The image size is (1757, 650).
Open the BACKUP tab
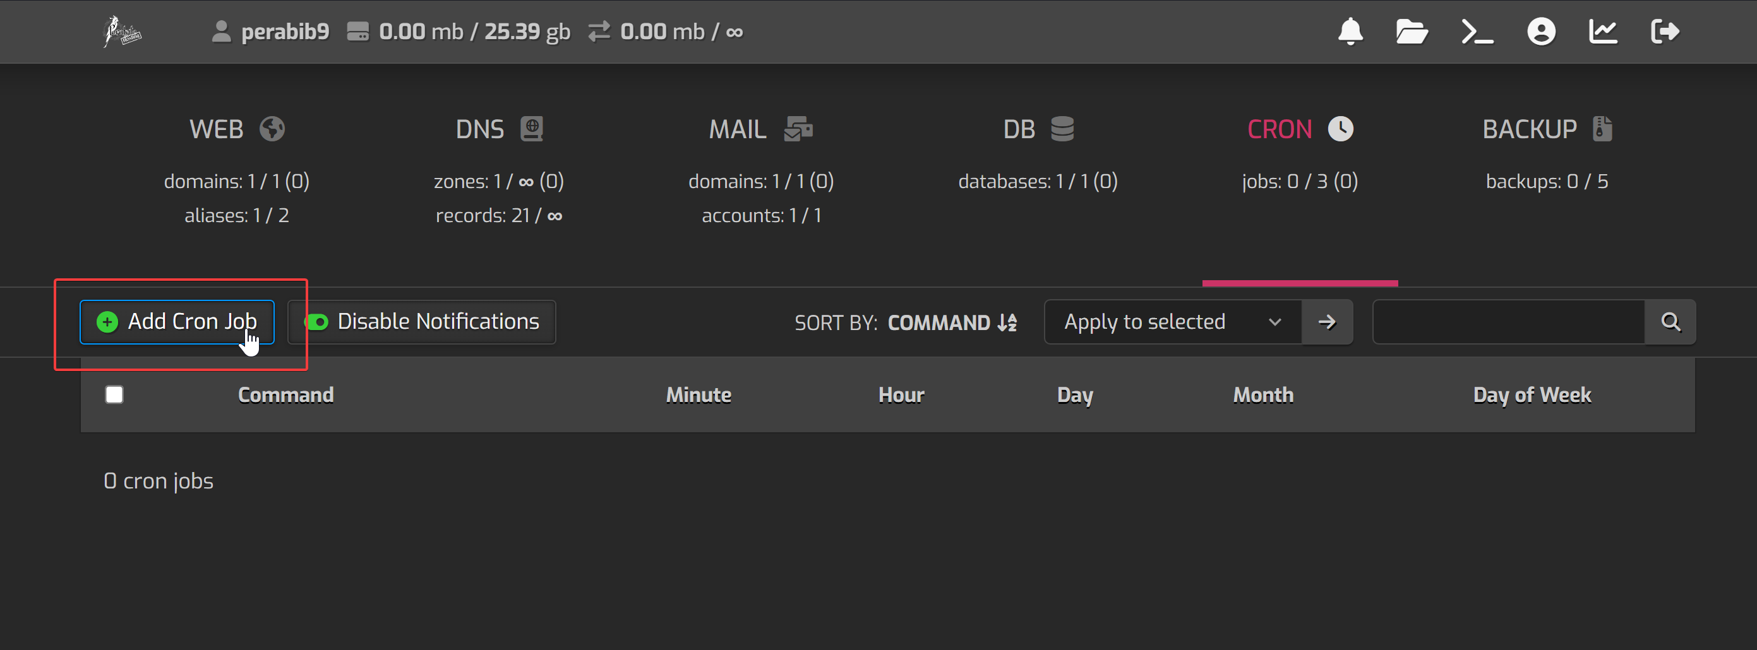[x=1546, y=129]
